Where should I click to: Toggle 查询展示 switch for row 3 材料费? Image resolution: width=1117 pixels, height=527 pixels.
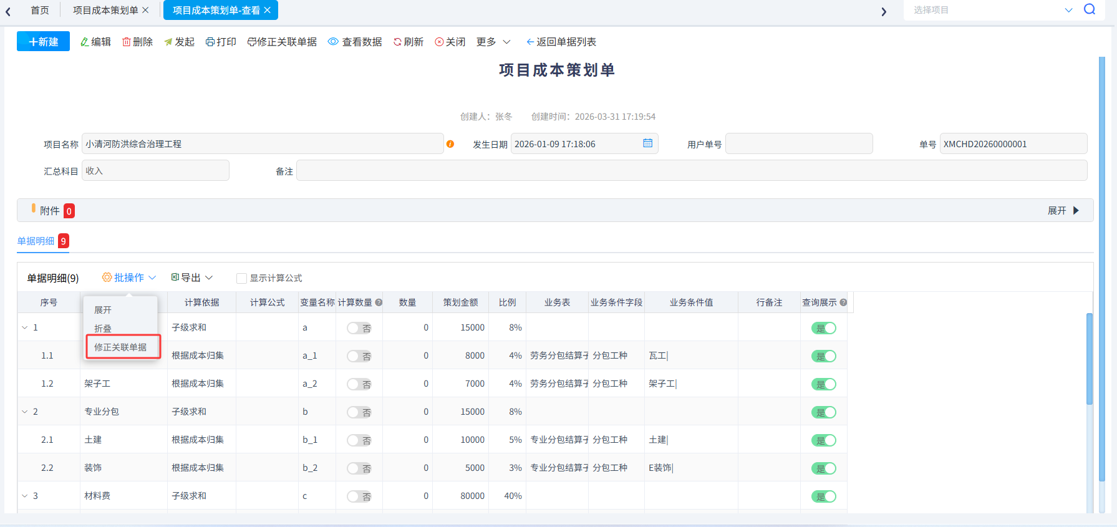(x=823, y=496)
